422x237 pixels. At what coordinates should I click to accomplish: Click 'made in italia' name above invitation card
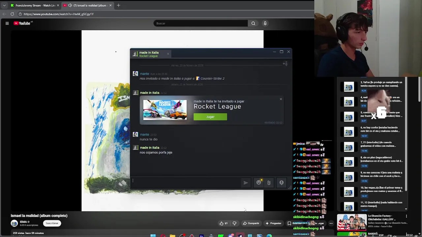149,92
